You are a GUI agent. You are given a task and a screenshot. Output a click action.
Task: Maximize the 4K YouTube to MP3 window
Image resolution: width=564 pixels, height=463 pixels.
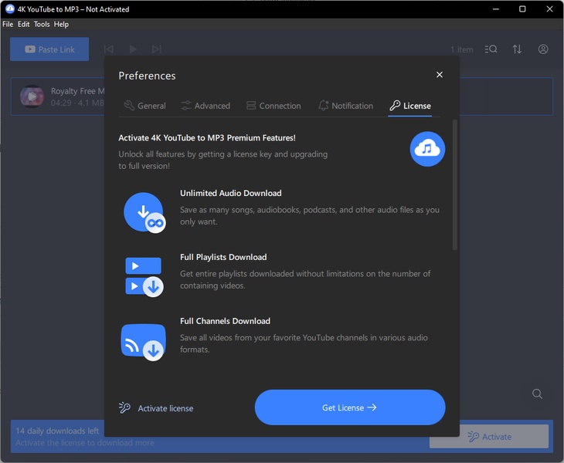(x=522, y=9)
